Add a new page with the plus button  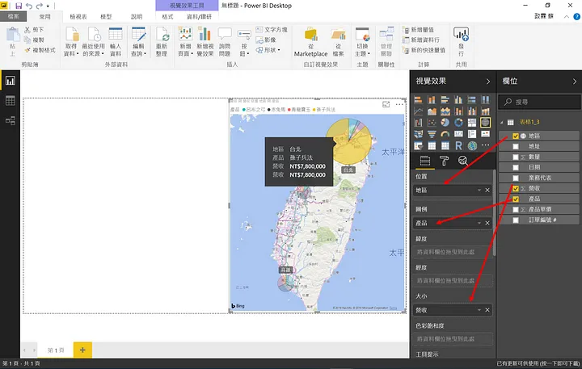82,350
